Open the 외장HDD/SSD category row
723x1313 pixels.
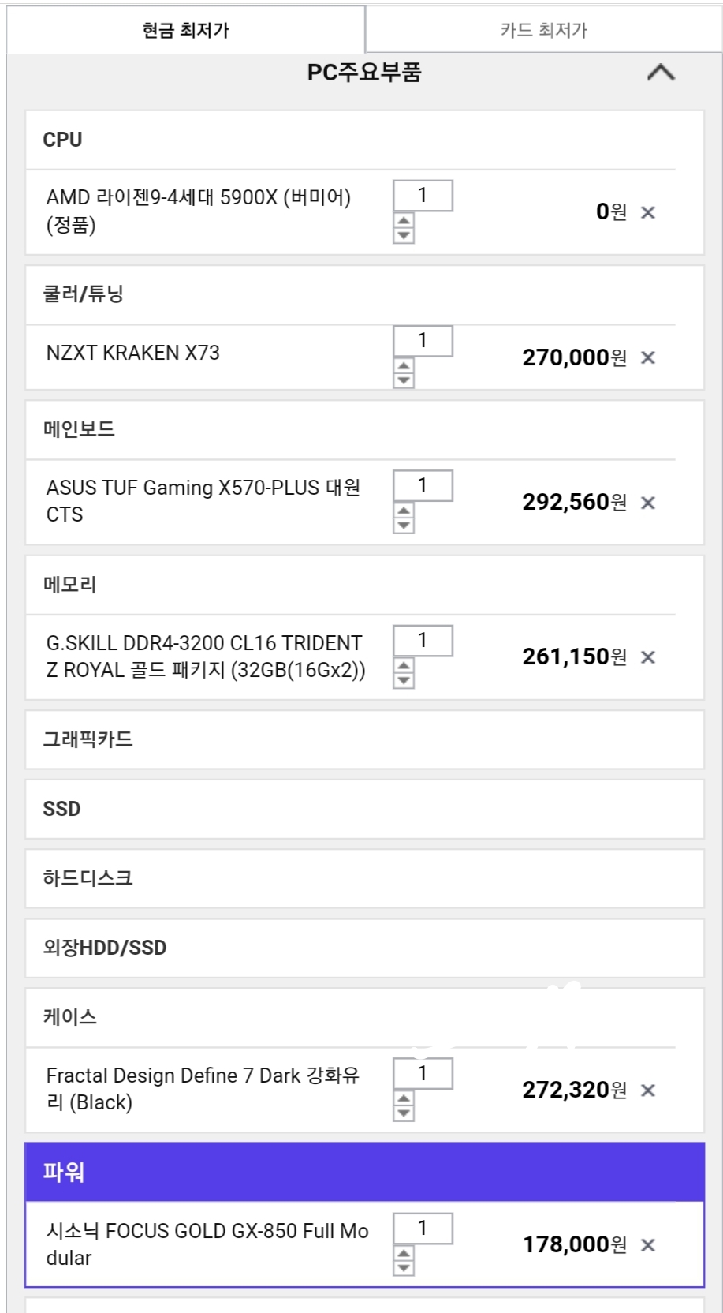coord(364,948)
